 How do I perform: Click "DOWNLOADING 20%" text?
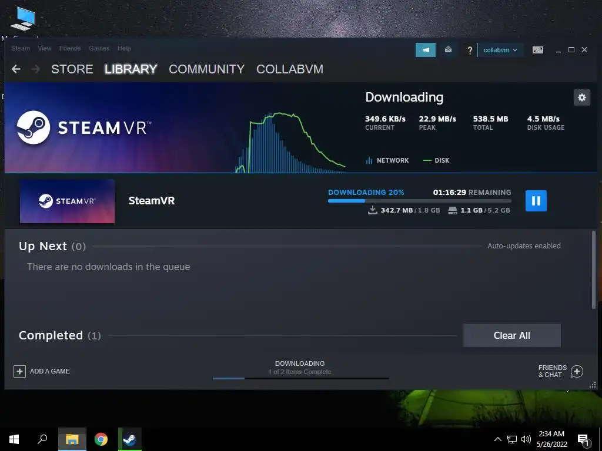366,192
